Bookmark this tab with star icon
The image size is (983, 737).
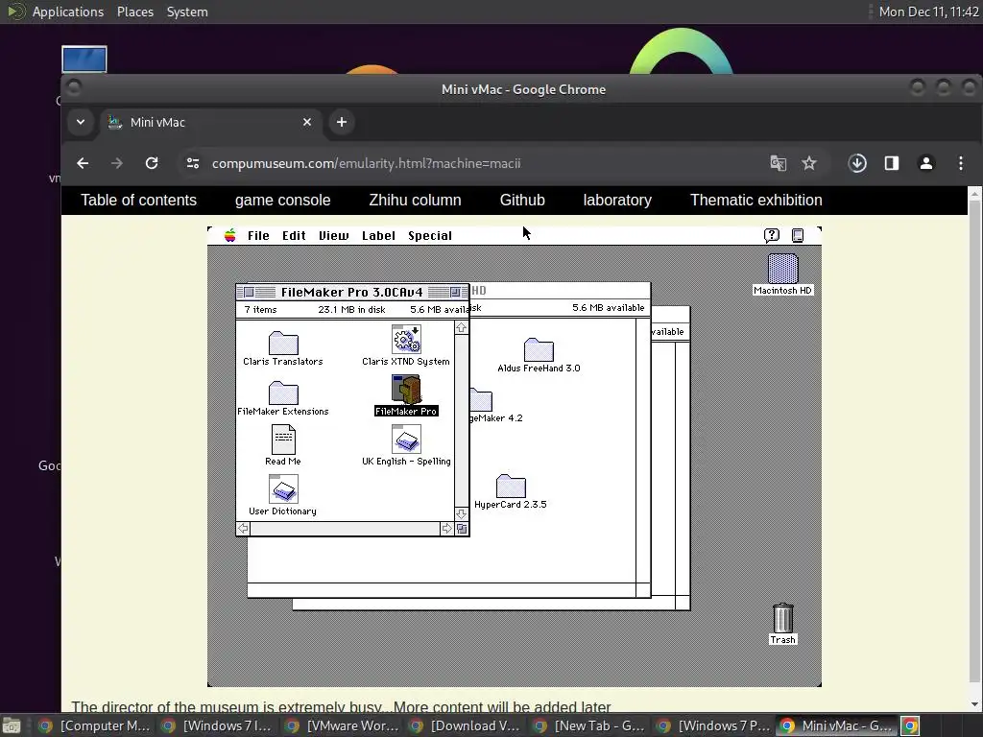(809, 163)
